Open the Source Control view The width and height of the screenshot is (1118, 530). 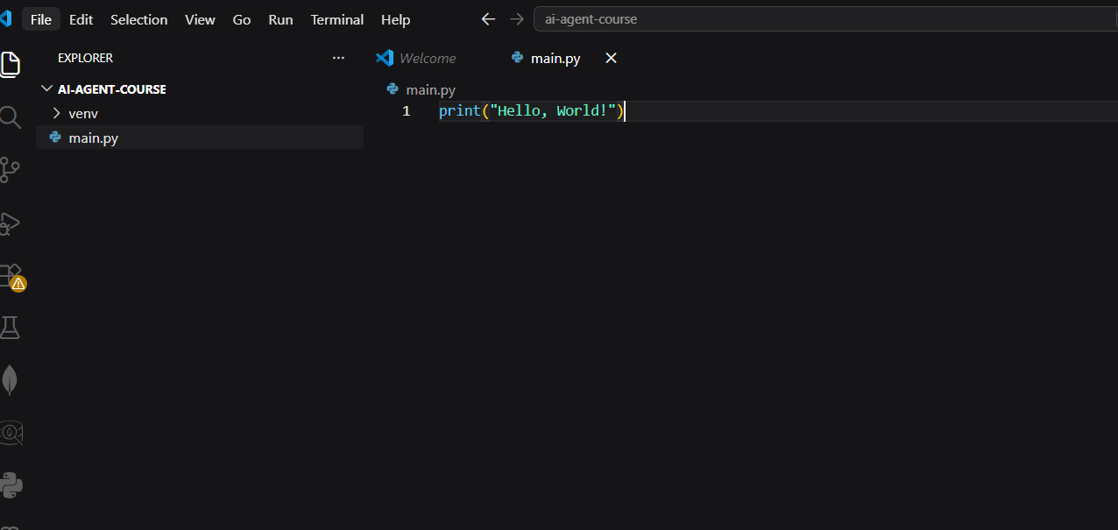coord(10,169)
